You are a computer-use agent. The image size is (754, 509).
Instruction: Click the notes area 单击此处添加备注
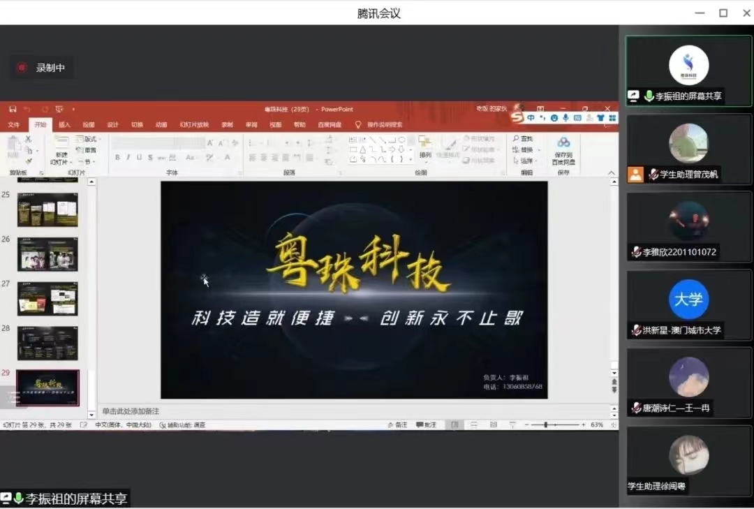131,411
